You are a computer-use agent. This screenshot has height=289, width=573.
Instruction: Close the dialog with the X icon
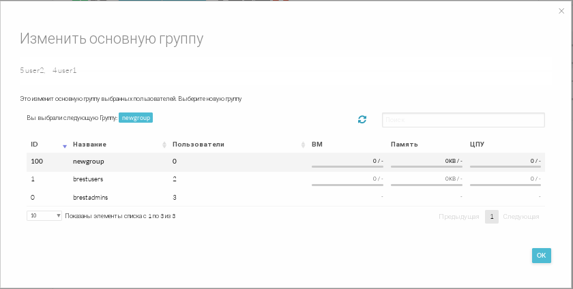pos(561,11)
